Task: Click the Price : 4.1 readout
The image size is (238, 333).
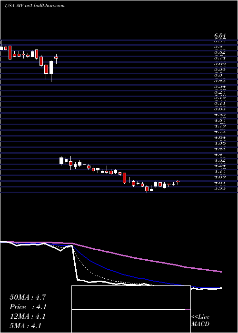Action: pyautogui.click(x=28, y=307)
